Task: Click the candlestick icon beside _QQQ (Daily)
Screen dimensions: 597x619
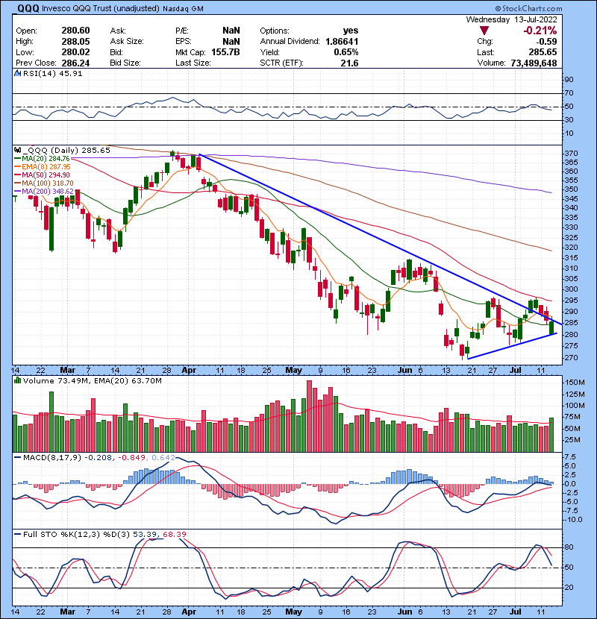Action: click(x=17, y=151)
